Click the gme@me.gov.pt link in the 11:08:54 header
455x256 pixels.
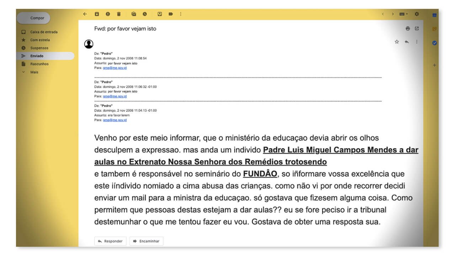click(115, 68)
